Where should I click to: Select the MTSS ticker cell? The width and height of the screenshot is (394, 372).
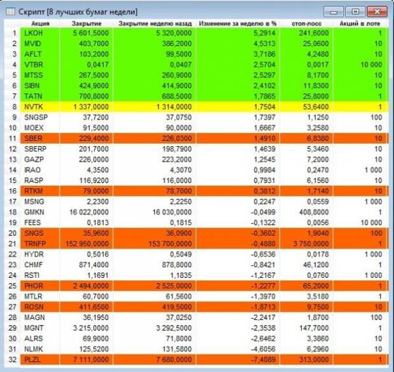(x=40, y=75)
